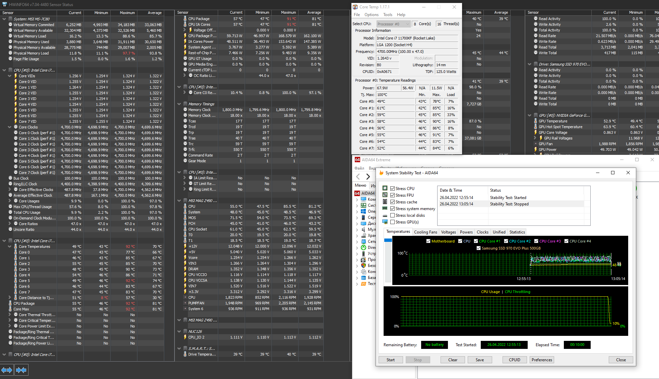The image size is (659, 379).
Task: Click the security shield icon in AIDA64 tree
Action: pos(363,266)
